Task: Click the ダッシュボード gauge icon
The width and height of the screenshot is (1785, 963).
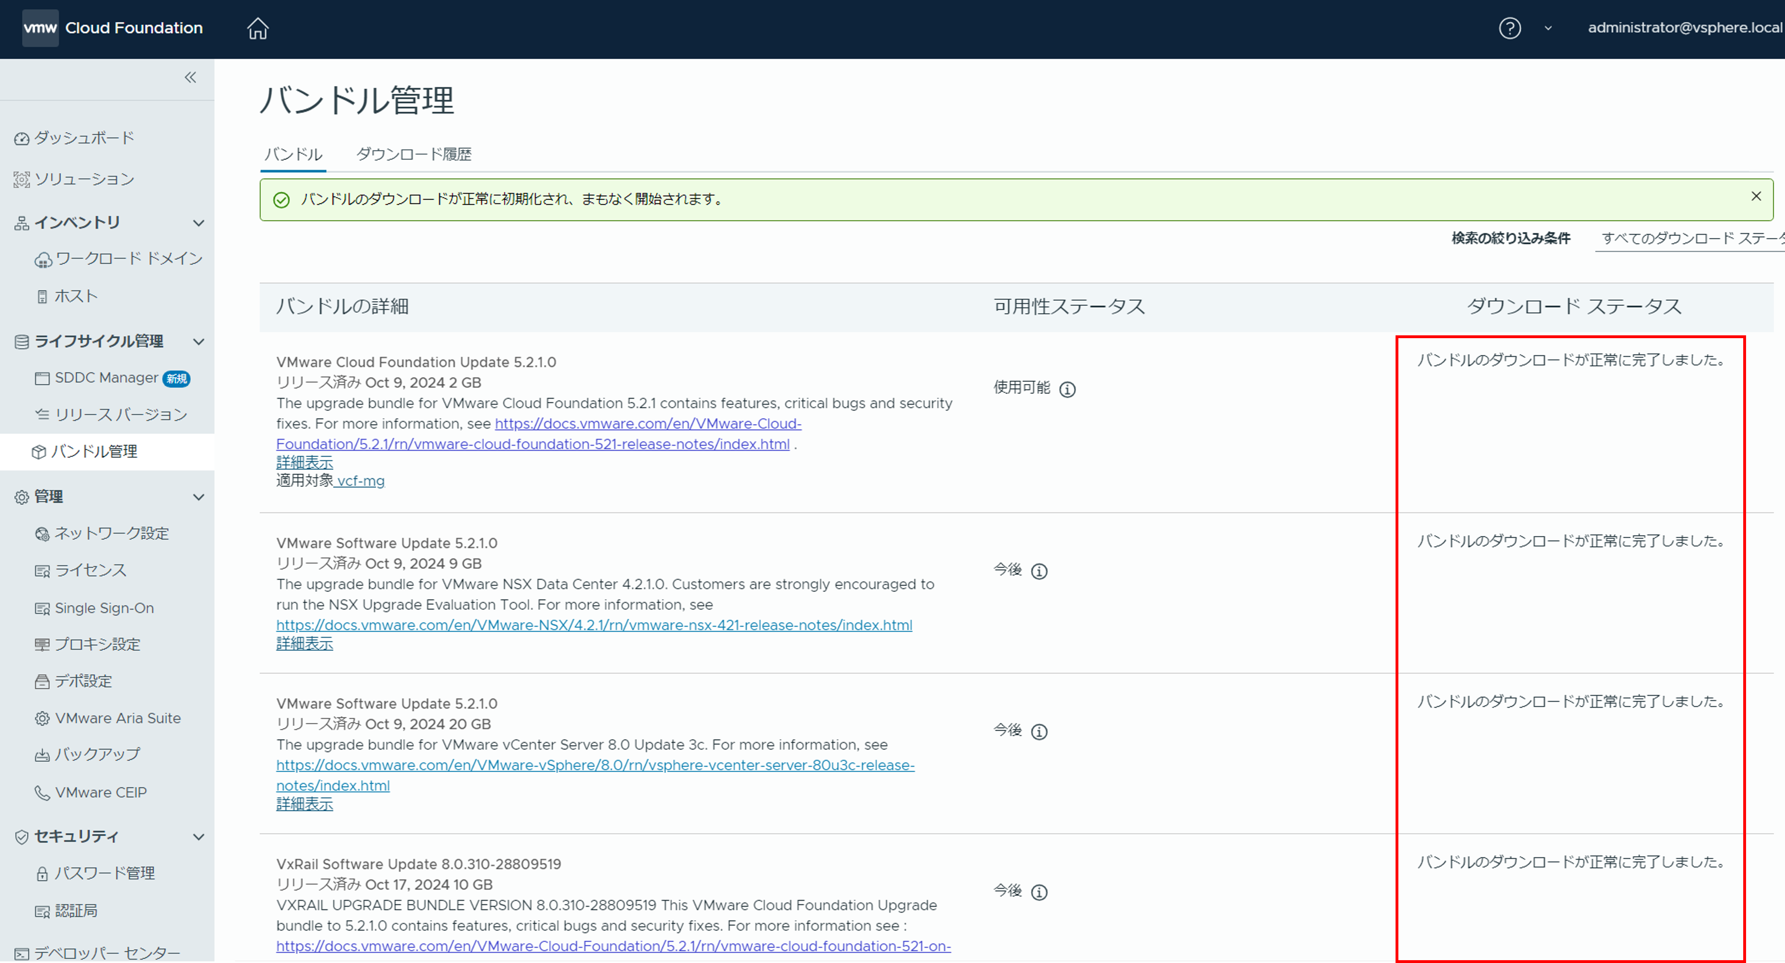Action: click(x=22, y=139)
